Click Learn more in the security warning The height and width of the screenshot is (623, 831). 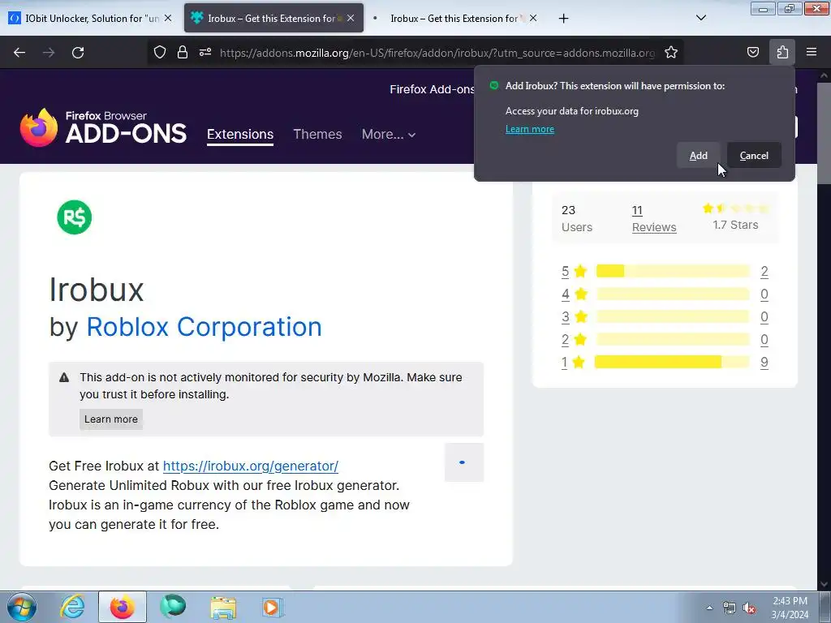(x=110, y=419)
